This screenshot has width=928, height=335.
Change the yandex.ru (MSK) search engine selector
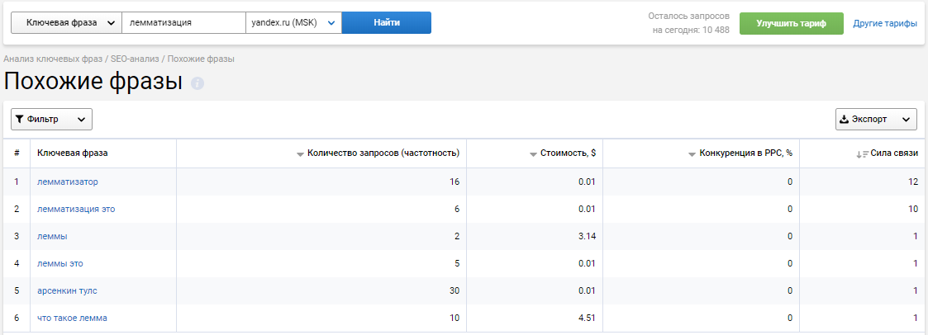293,23
